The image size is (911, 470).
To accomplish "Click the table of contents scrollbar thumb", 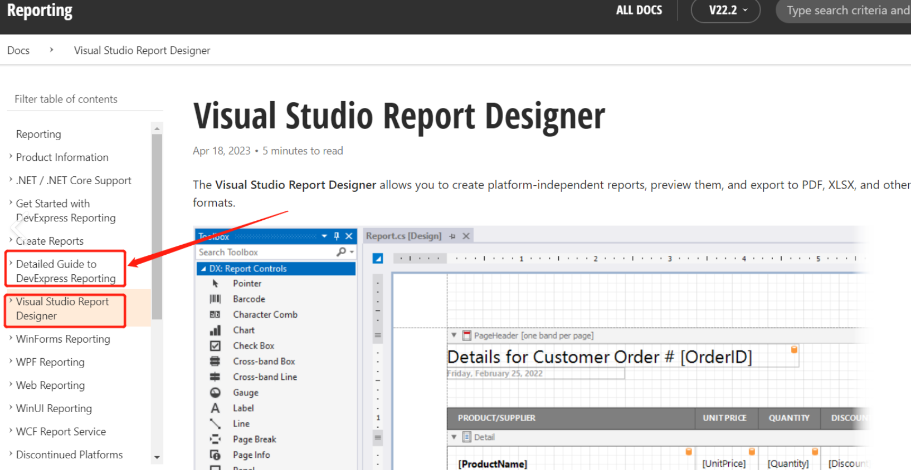I will (x=157, y=227).
